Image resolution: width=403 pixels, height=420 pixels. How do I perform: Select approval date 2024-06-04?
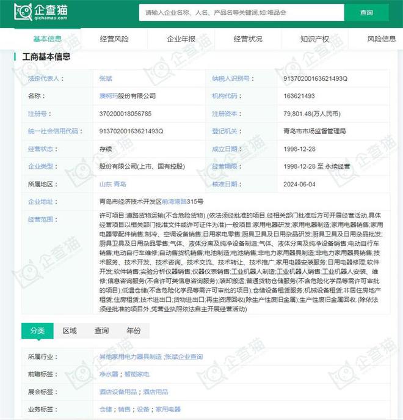pos(299,184)
